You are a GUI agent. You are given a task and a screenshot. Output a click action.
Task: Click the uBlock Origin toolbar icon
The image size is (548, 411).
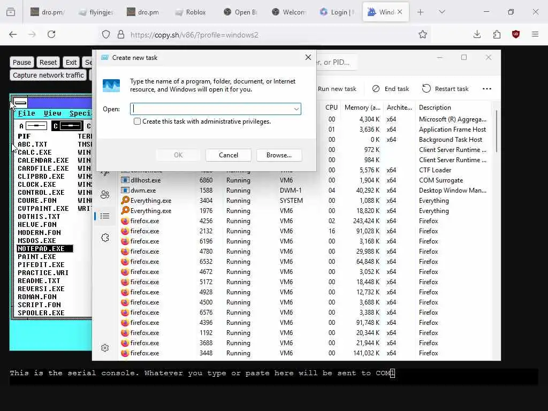pyautogui.click(x=516, y=34)
